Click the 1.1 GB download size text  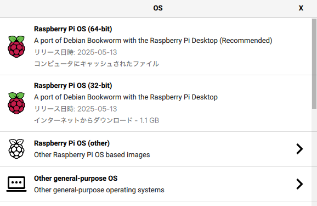click(x=149, y=120)
